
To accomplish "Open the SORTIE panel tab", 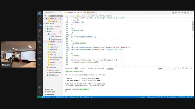I will (x=83, y=68).
